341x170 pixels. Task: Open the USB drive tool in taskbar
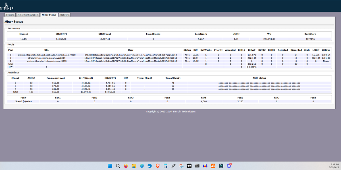173,166
